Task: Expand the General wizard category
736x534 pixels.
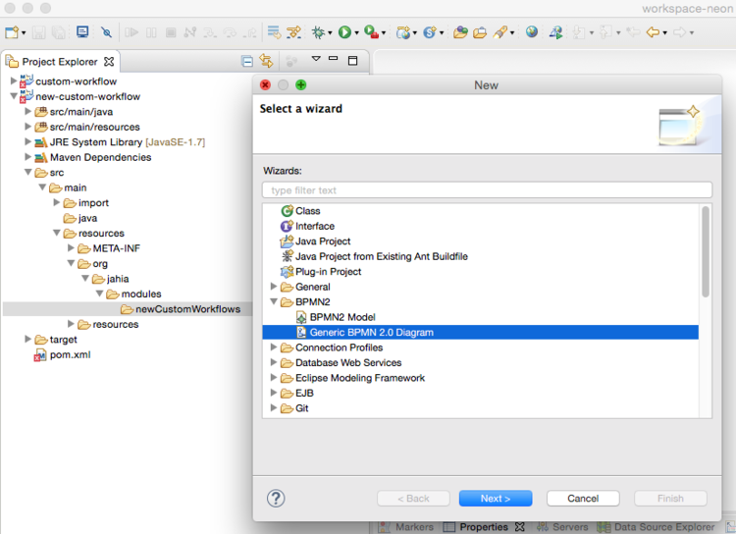Action: tap(274, 286)
